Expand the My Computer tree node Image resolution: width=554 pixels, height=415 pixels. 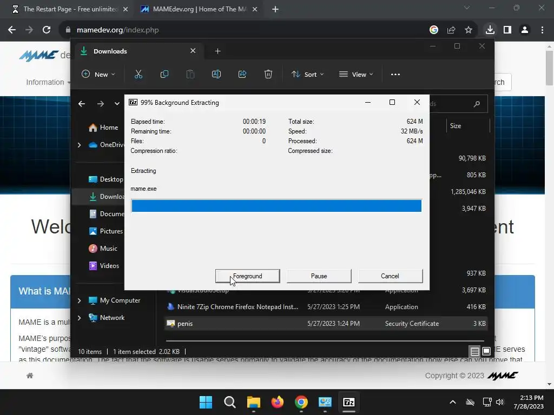[79, 300]
